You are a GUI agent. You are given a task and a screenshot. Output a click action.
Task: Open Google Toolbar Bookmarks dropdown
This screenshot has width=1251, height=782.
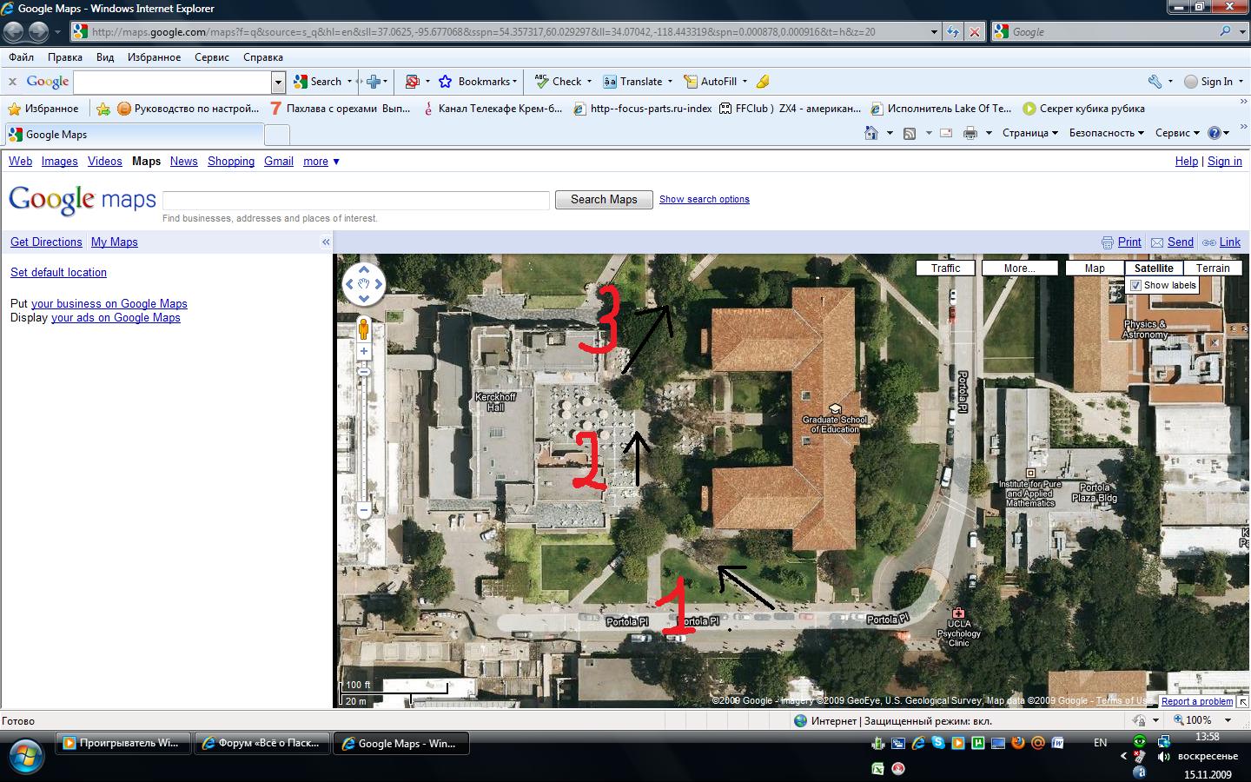(x=478, y=82)
